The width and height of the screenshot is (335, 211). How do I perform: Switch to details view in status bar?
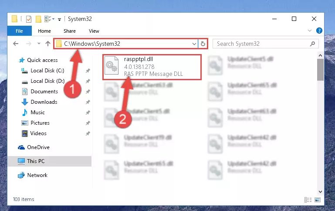[308, 200]
